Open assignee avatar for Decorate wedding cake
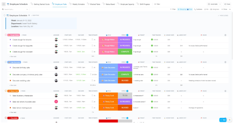Screen dimensions: 233x123 pos(56,81)
